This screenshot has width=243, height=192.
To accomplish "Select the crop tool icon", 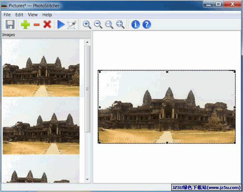I will [x=72, y=25].
